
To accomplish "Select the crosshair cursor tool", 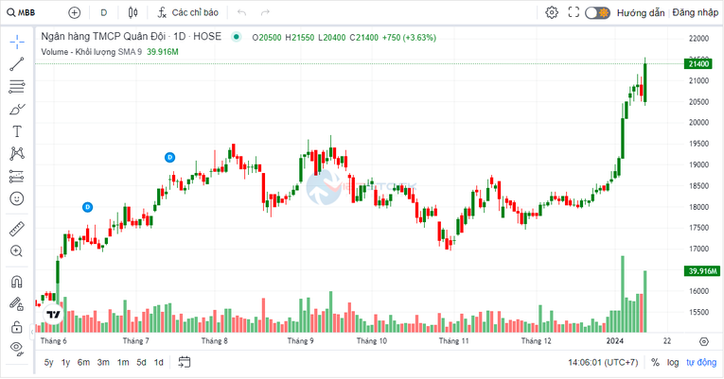I will coord(17,42).
